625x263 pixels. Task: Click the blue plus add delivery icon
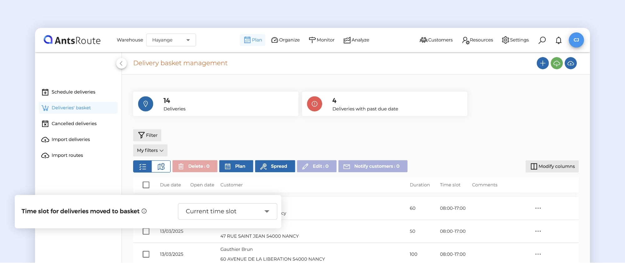(x=542, y=63)
